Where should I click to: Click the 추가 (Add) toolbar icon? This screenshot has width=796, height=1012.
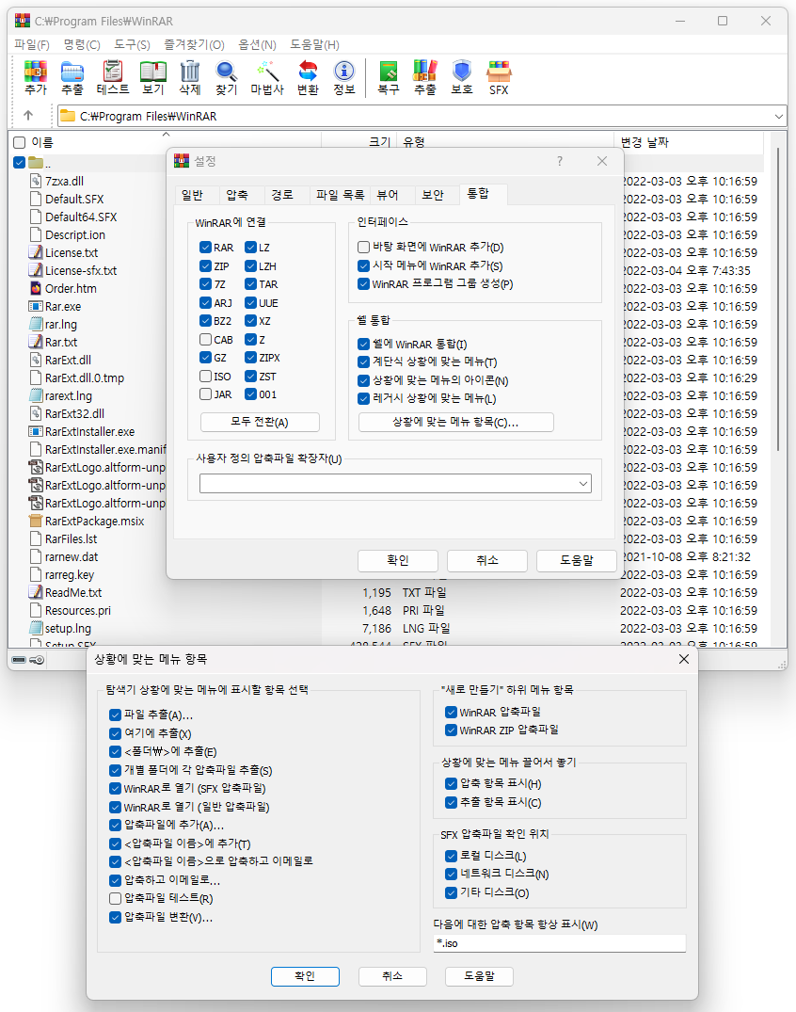36,77
